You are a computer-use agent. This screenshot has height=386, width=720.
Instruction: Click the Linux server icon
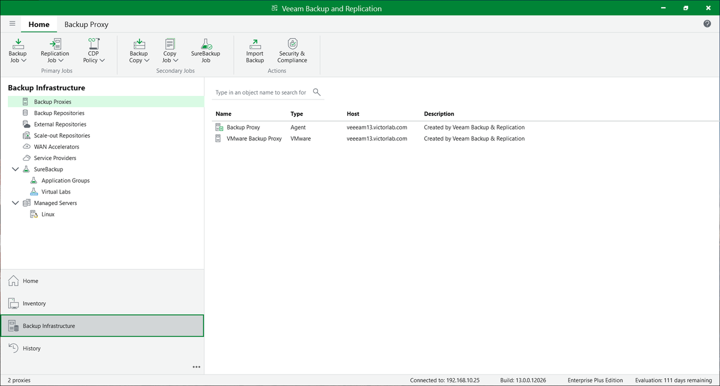point(34,214)
